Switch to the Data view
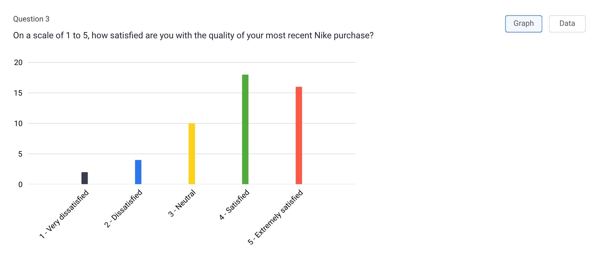The width and height of the screenshot is (599, 254). (x=567, y=23)
